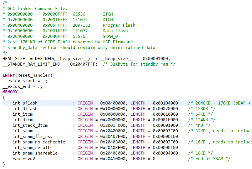Click the int_dflash region name

click(25, 109)
